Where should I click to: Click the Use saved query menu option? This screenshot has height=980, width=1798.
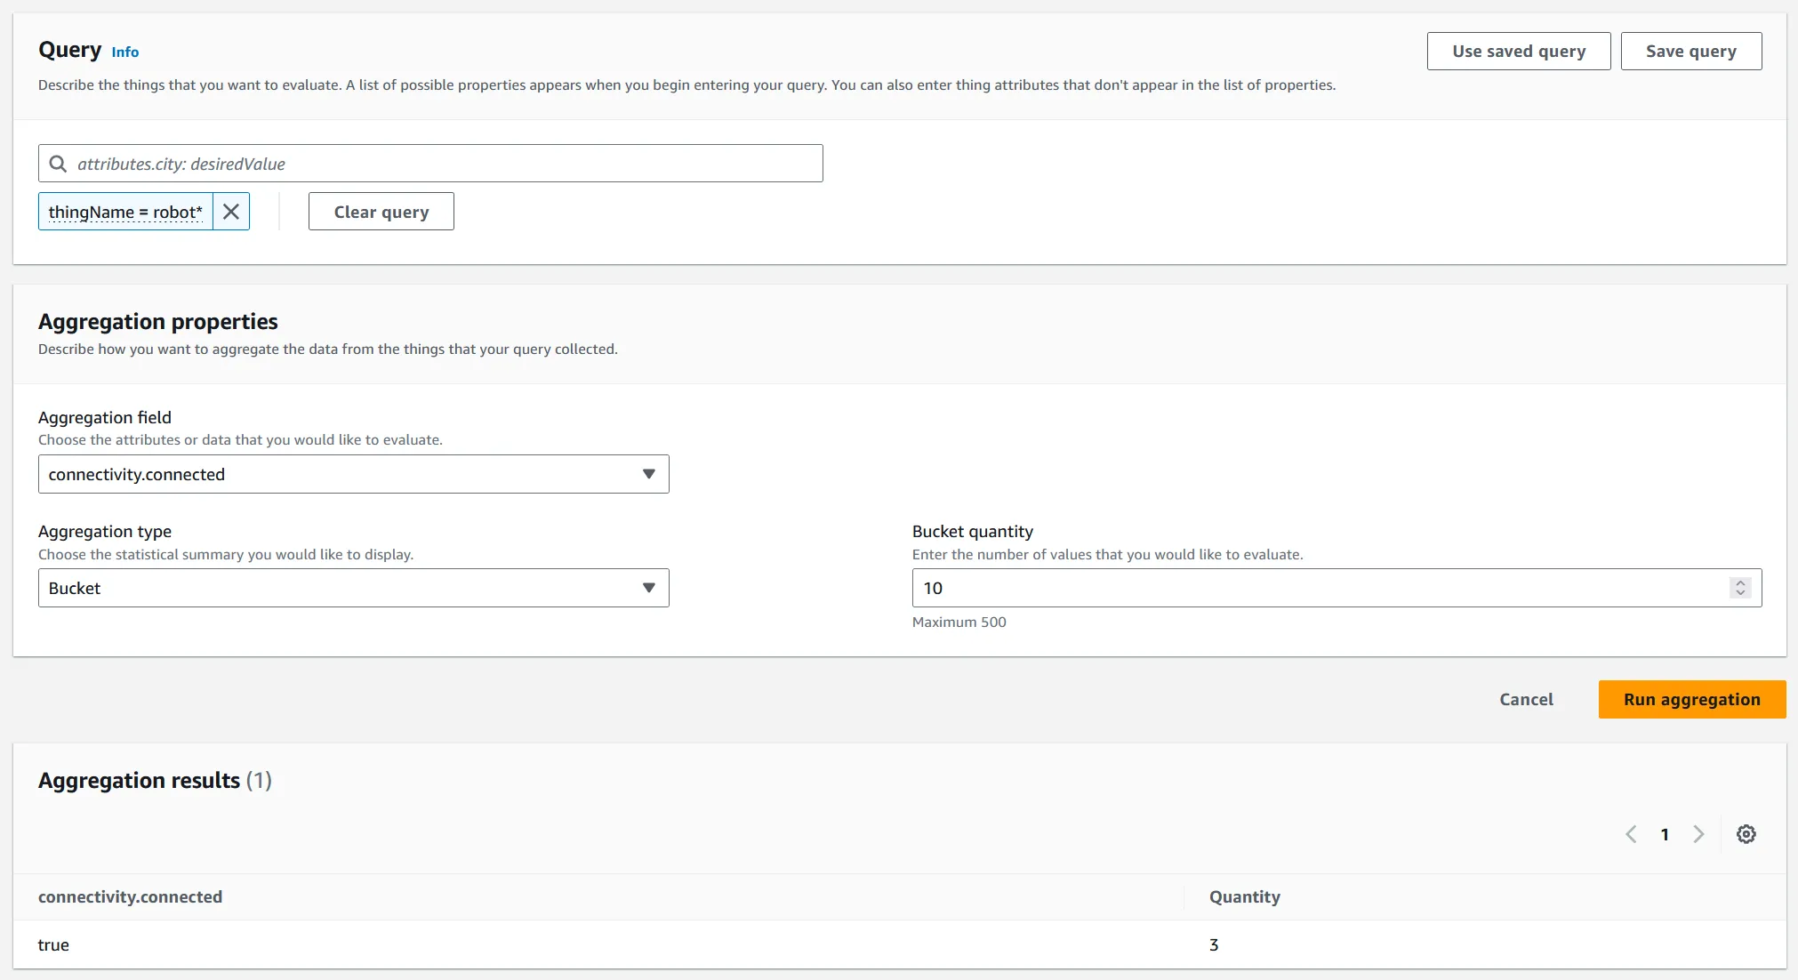pos(1518,51)
